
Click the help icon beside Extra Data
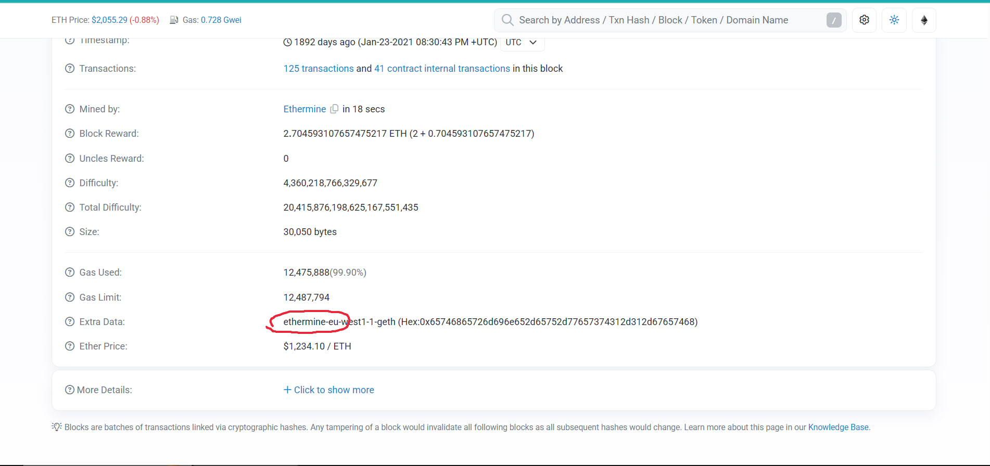[x=70, y=322]
